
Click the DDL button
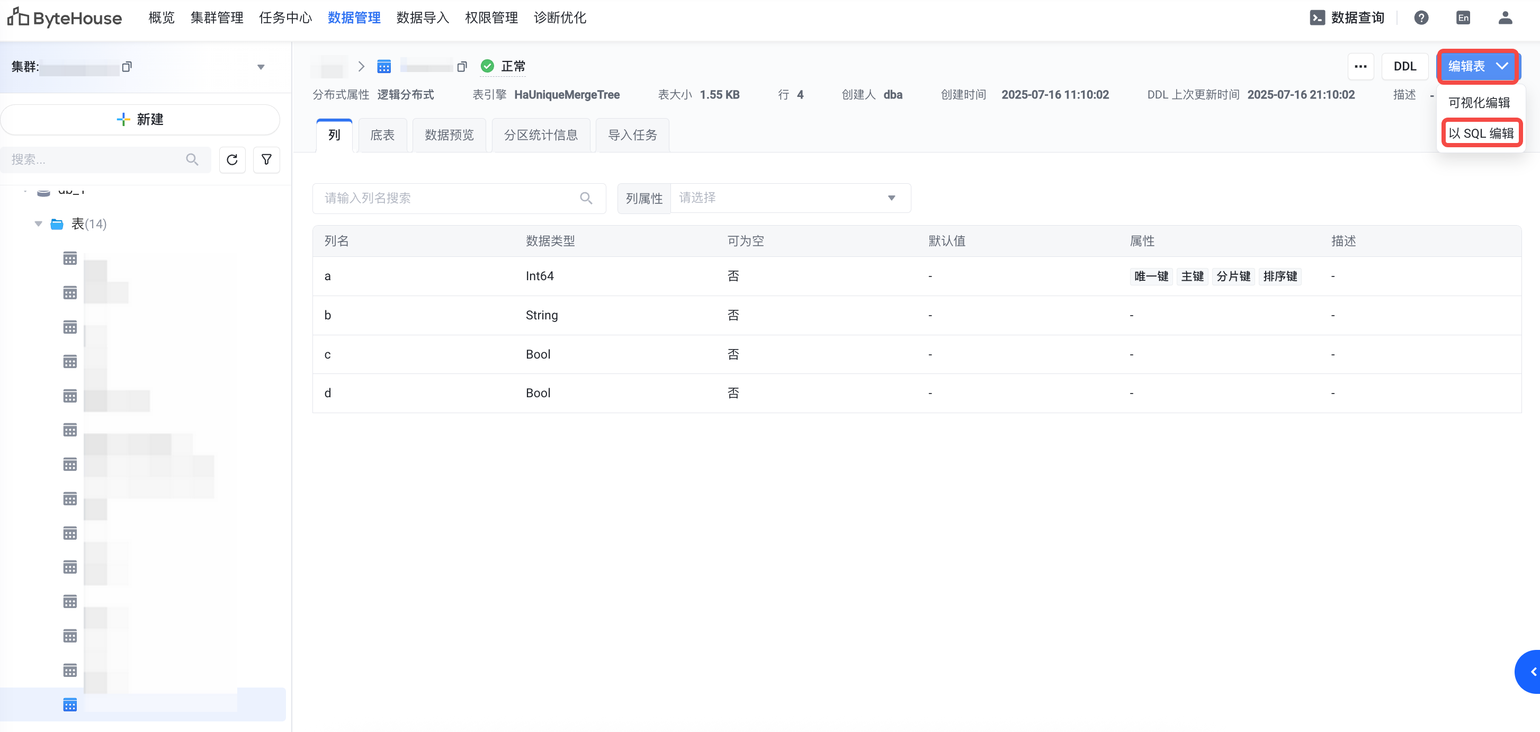tap(1404, 66)
